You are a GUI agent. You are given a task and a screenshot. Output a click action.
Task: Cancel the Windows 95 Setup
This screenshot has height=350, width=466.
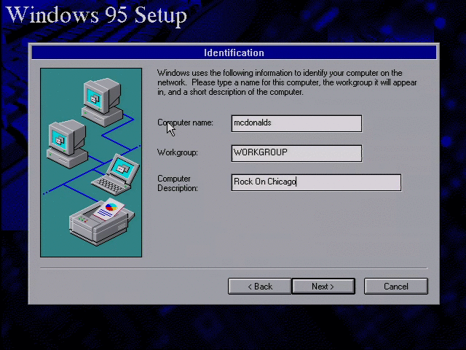click(396, 287)
